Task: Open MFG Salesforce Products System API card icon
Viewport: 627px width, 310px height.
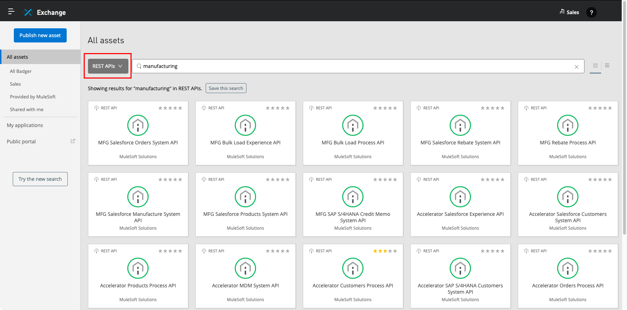Action: click(245, 197)
